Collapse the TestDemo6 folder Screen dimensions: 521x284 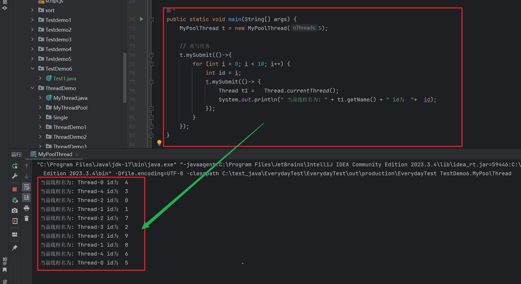(33, 69)
